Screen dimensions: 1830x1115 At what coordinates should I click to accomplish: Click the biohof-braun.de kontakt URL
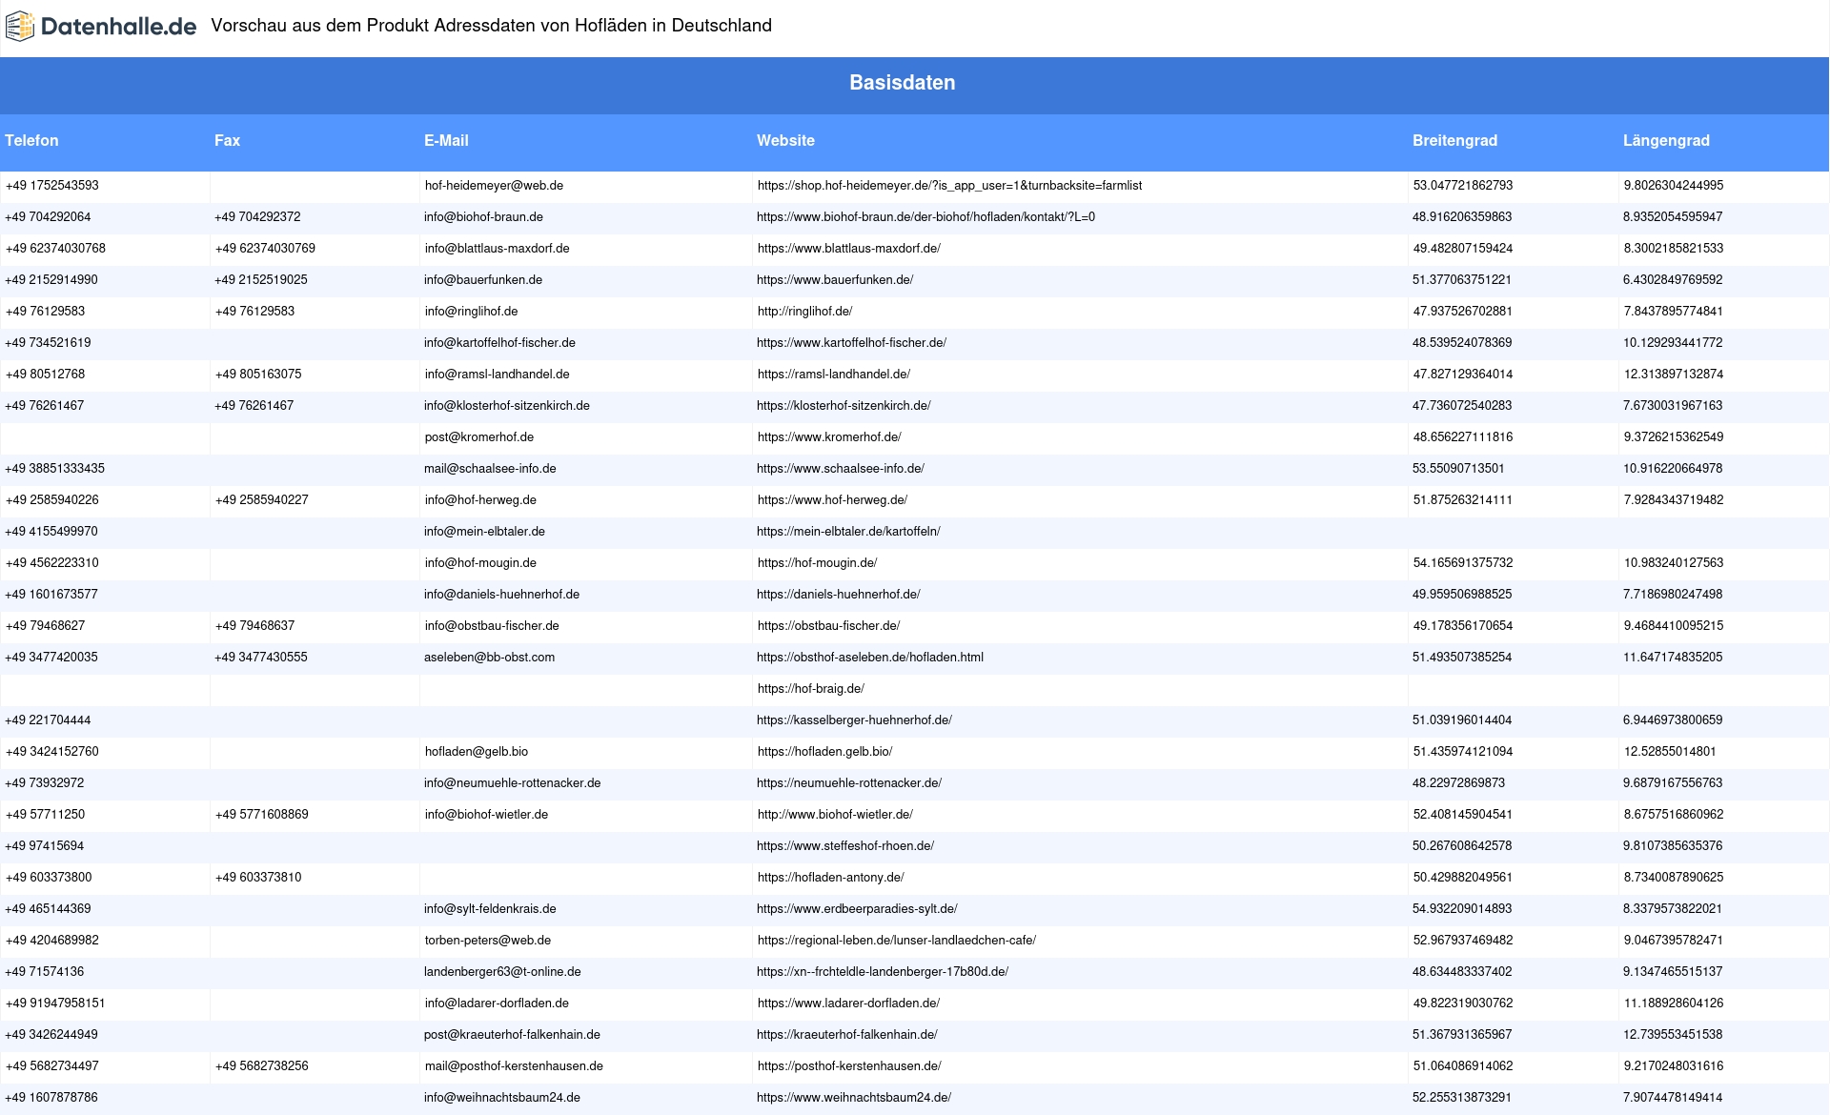(925, 217)
